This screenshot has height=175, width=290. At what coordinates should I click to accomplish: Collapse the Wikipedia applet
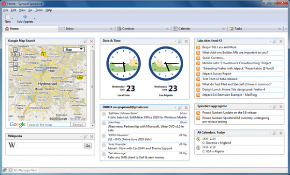point(81,136)
